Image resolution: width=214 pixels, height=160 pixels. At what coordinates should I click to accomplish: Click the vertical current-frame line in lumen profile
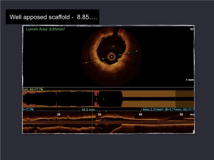click(92, 99)
